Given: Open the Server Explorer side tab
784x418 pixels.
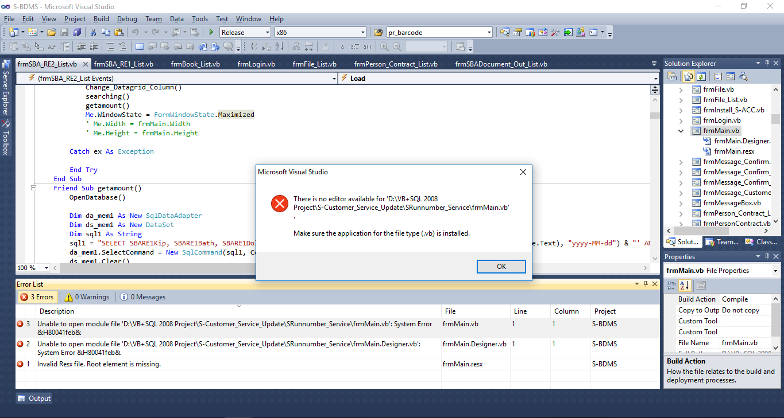Looking at the screenshot, I should point(6,87).
